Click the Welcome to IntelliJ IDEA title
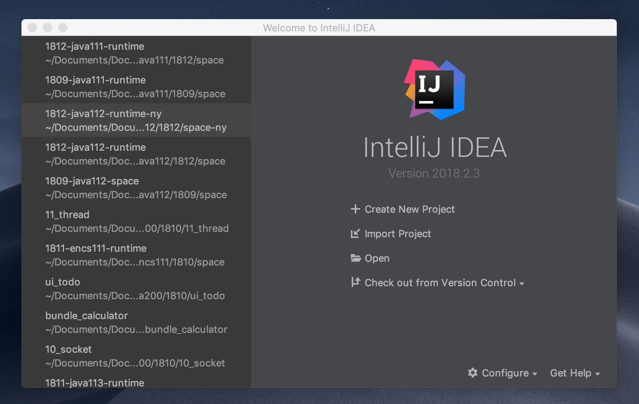Viewport: 639px width, 404px height. click(x=319, y=28)
